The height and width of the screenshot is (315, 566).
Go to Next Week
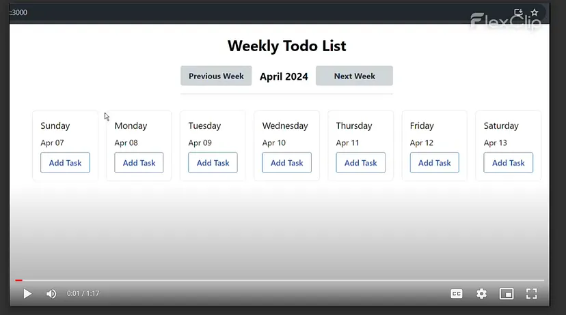tap(354, 76)
